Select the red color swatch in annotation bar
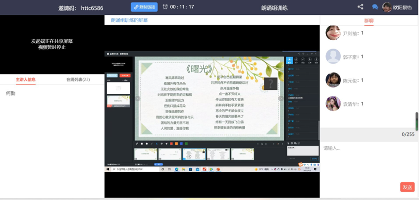Image resolution: width=419 pixels, height=200 pixels. (x=171, y=144)
